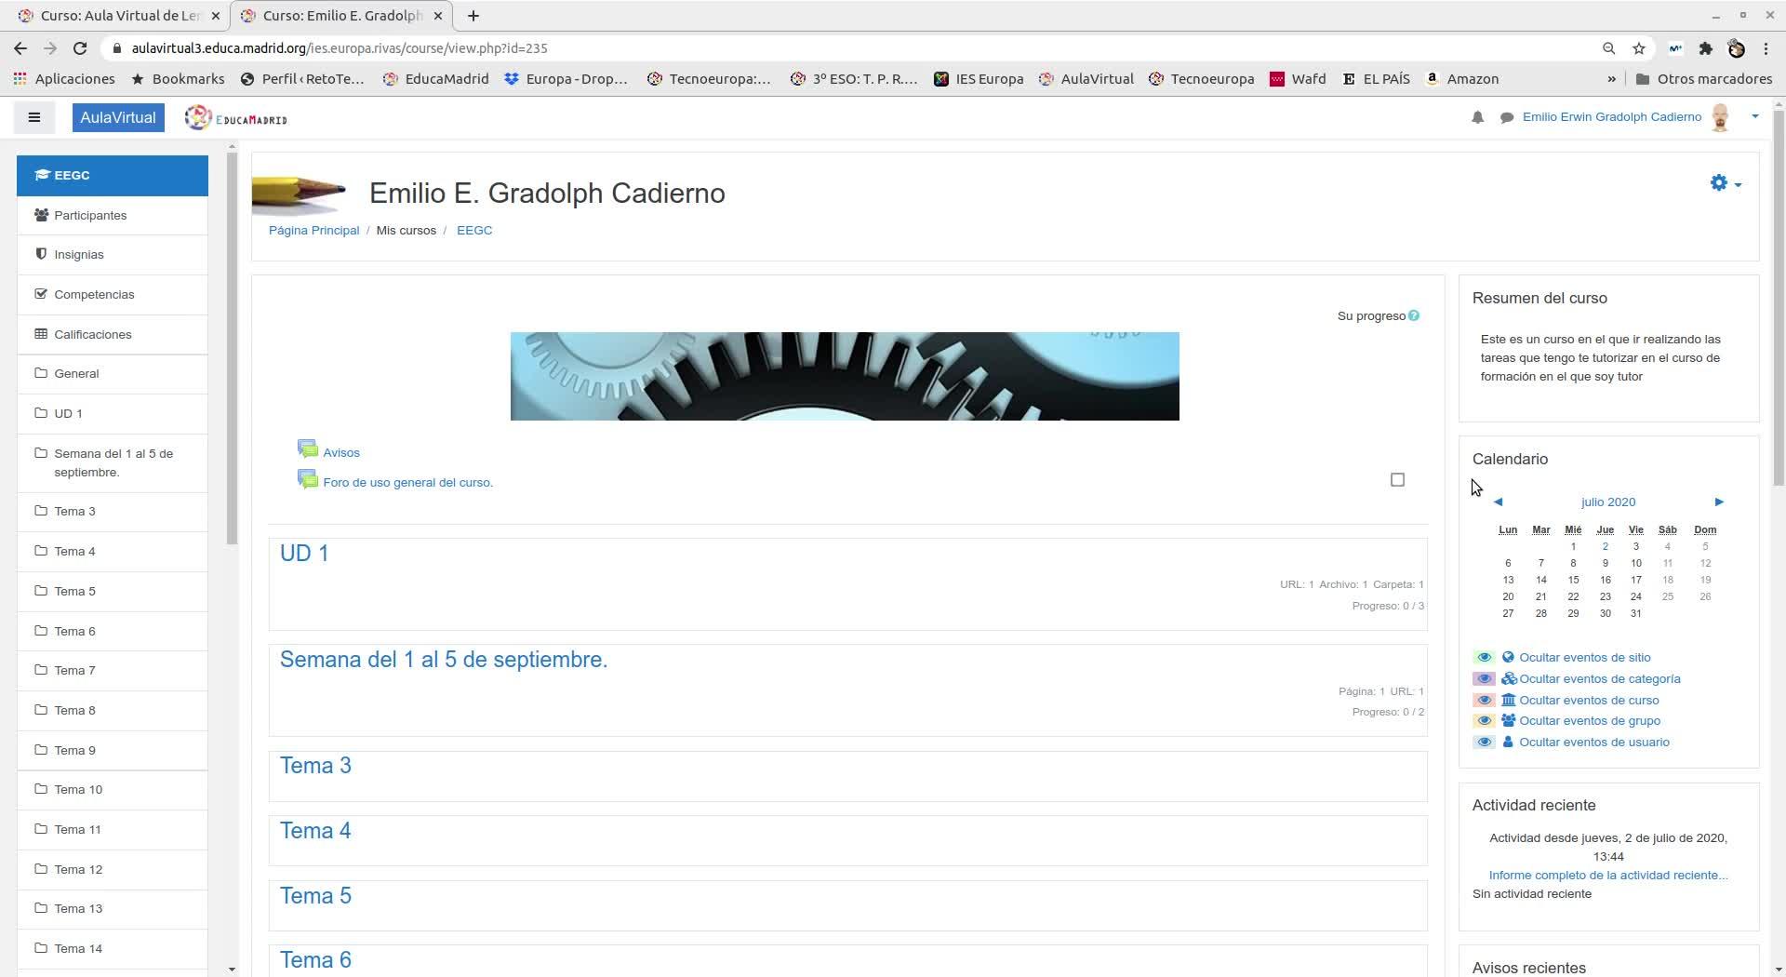Toggle visibility of site events
The height and width of the screenshot is (977, 1786).
1484,658
